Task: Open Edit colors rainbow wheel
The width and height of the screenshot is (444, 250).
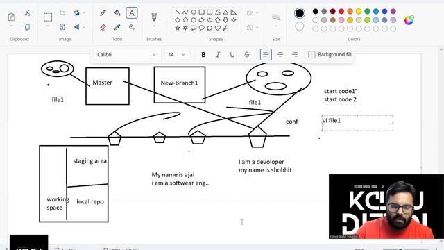Action: (409, 20)
